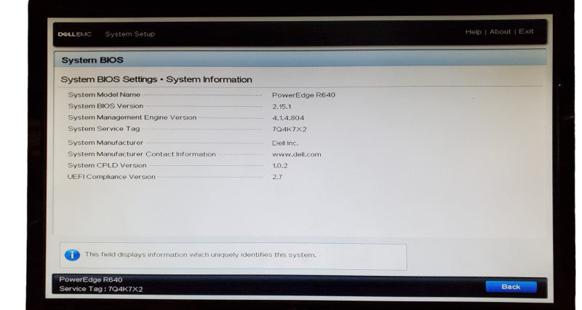Open the Help link
Image resolution: width=582 pixels, height=310 pixels.
474,32
